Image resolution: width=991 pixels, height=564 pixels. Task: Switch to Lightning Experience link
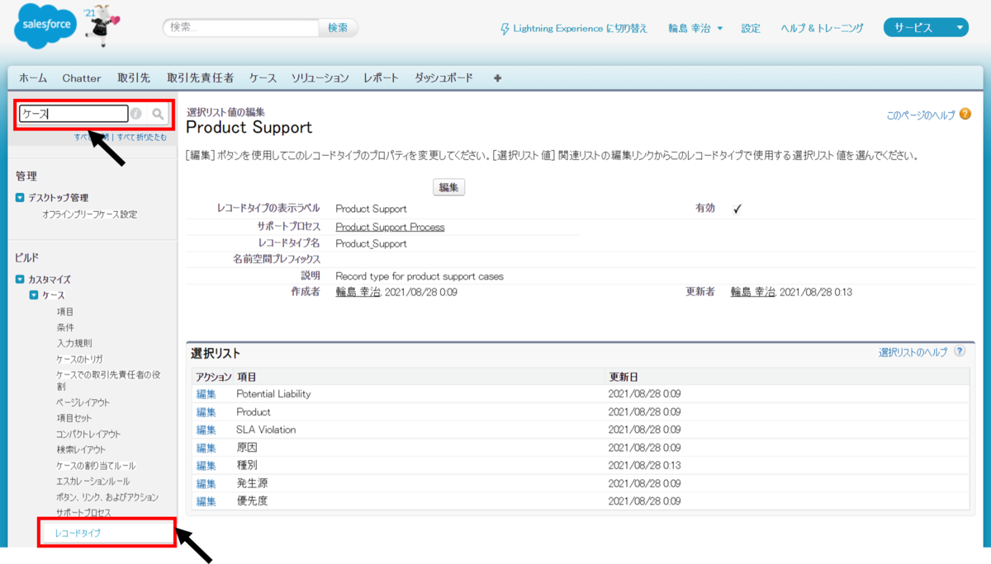pyautogui.click(x=581, y=29)
